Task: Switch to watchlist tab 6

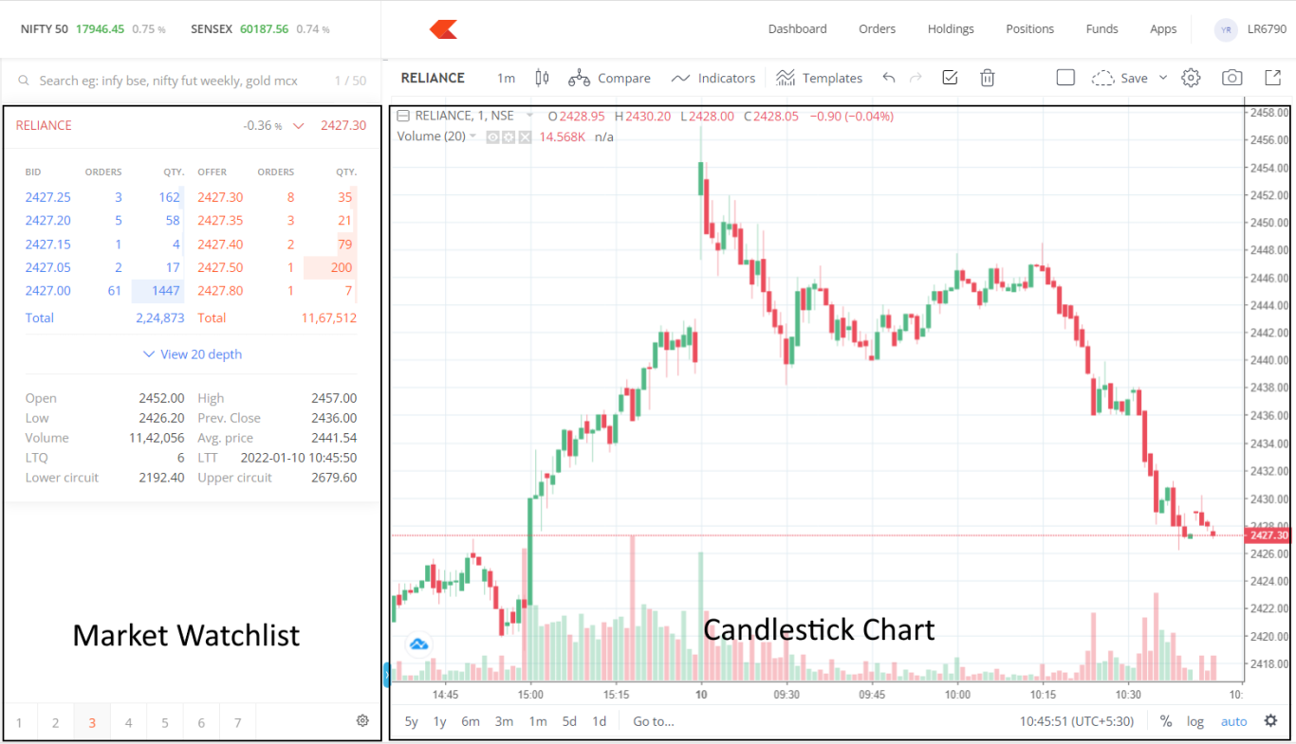Action: tap(201, 723)
